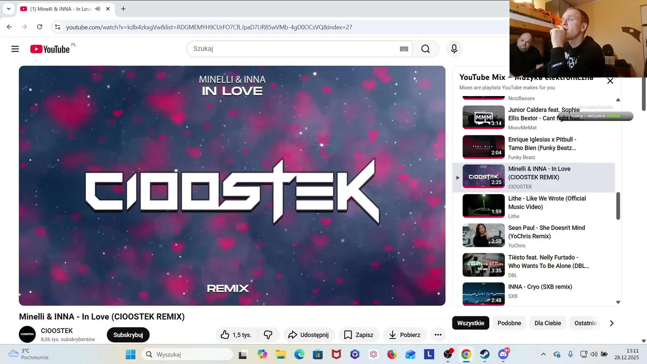Open INNA - Cryo (SXB remix) title
647x364 pixels.
click(x=540, y=287)
